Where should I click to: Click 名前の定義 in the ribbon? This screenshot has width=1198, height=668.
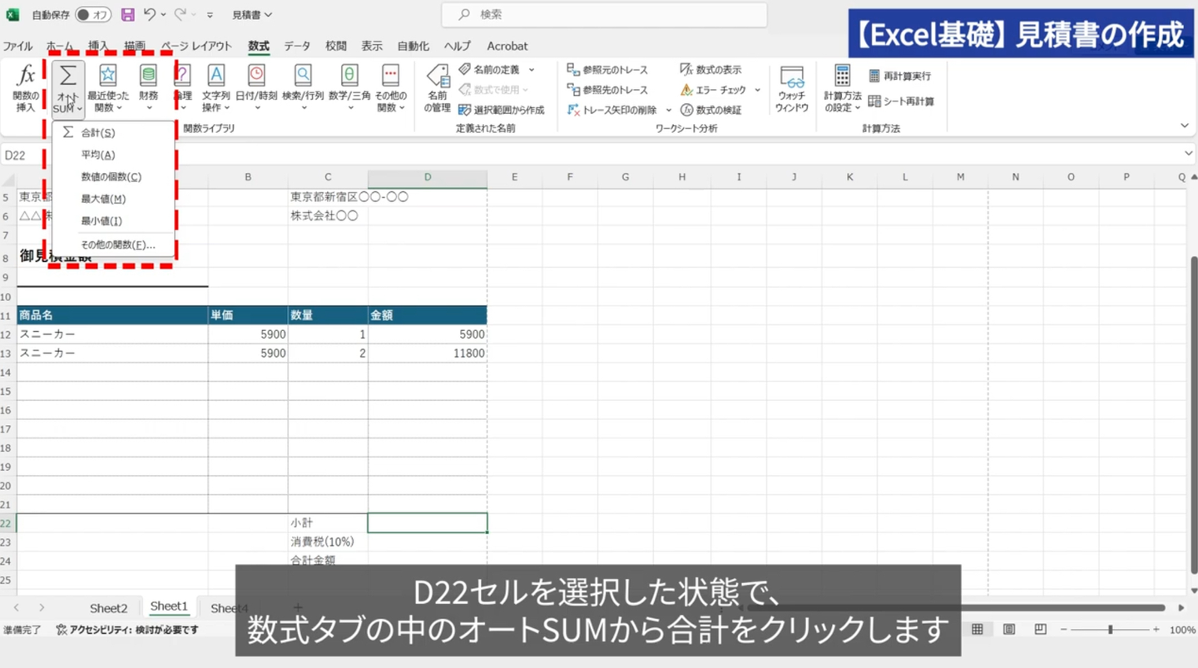tap(489, 70)
